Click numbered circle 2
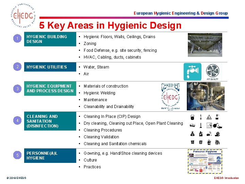 (17, 67)
